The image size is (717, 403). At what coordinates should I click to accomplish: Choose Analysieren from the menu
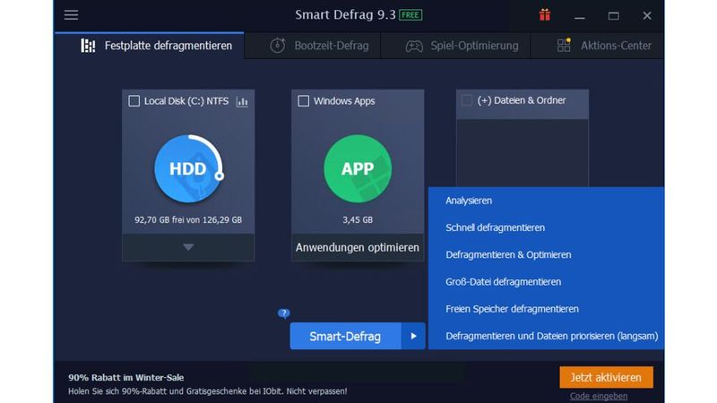[546, 201]
